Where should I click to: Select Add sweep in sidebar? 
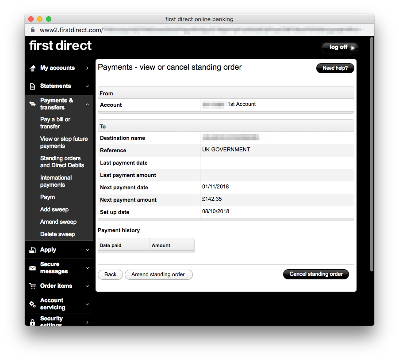[x=54, y=210]
